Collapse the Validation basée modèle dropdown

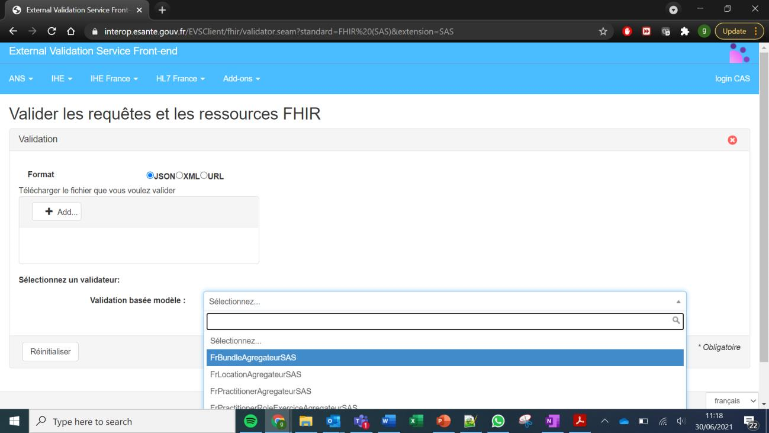point(678,302)
